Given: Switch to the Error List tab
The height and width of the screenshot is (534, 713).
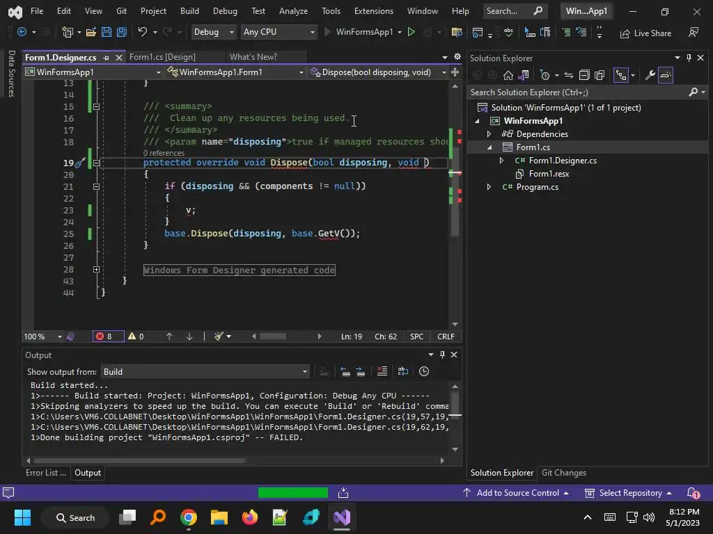Looking at the screenshot, I should pyautogui.click(x=45, y=473).
